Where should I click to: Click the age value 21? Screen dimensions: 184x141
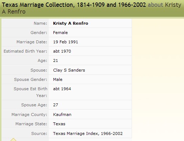[56, 60]
